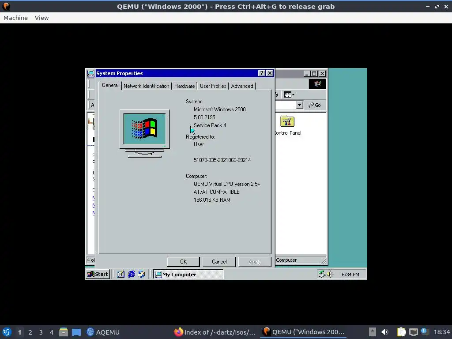Minimize the My Computer window
Screen dimensions: 452x339
(307, 74)
